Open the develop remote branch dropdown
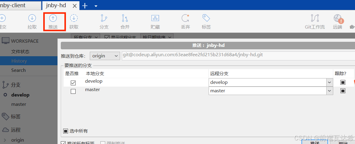The width and height of the screenshot is (355, 144). [329, 82]
